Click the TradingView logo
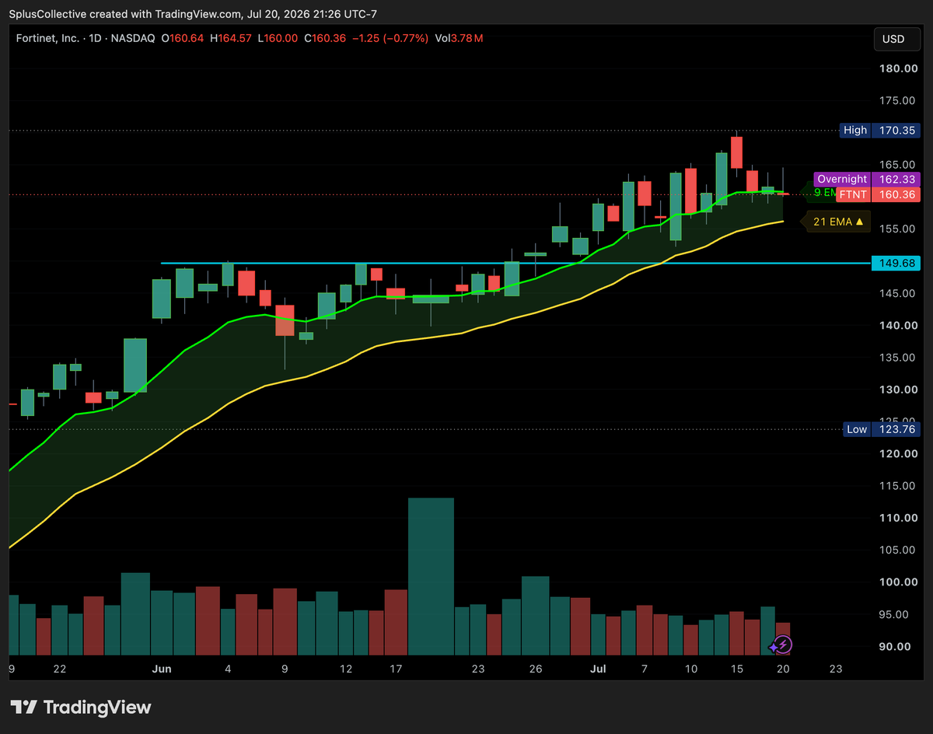This screenshot has height=734, width=933. [81, 707]
